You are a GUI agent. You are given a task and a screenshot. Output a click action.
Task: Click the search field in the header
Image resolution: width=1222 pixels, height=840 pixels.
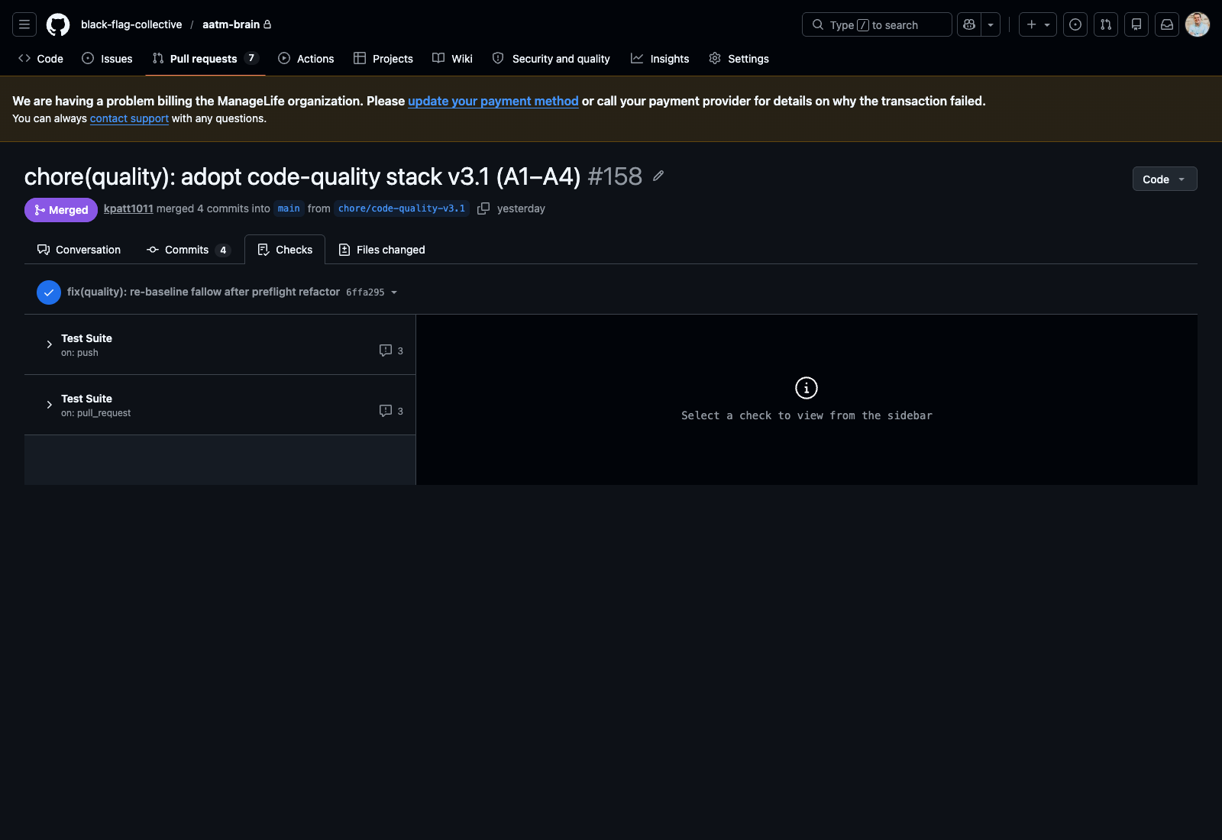coord(876,24)
